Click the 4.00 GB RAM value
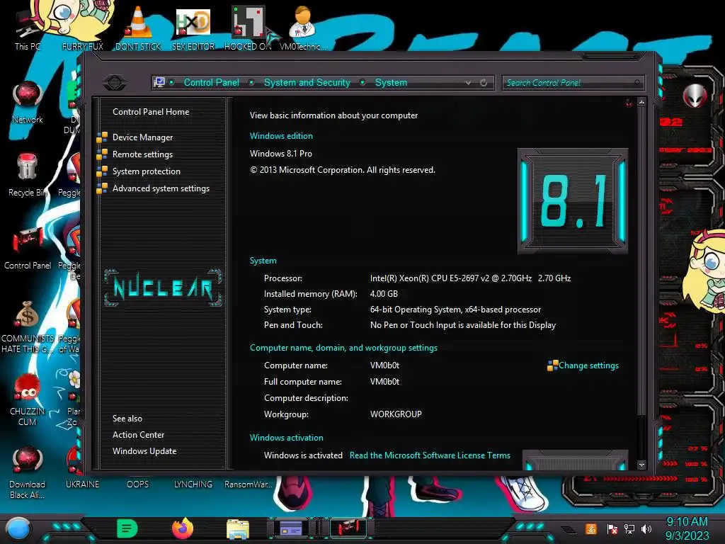The image size is (725, 544). click(384, 294)
